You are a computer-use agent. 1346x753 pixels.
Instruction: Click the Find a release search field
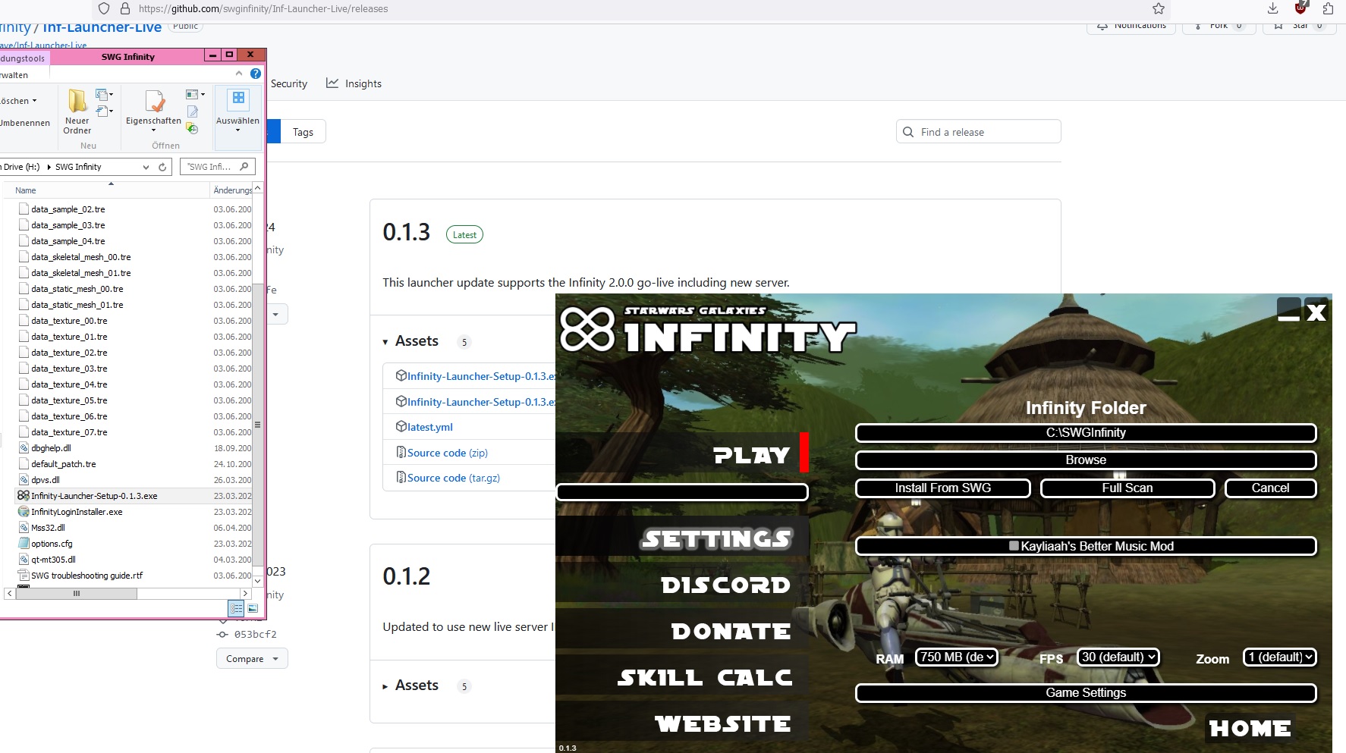tap(979, 132)
